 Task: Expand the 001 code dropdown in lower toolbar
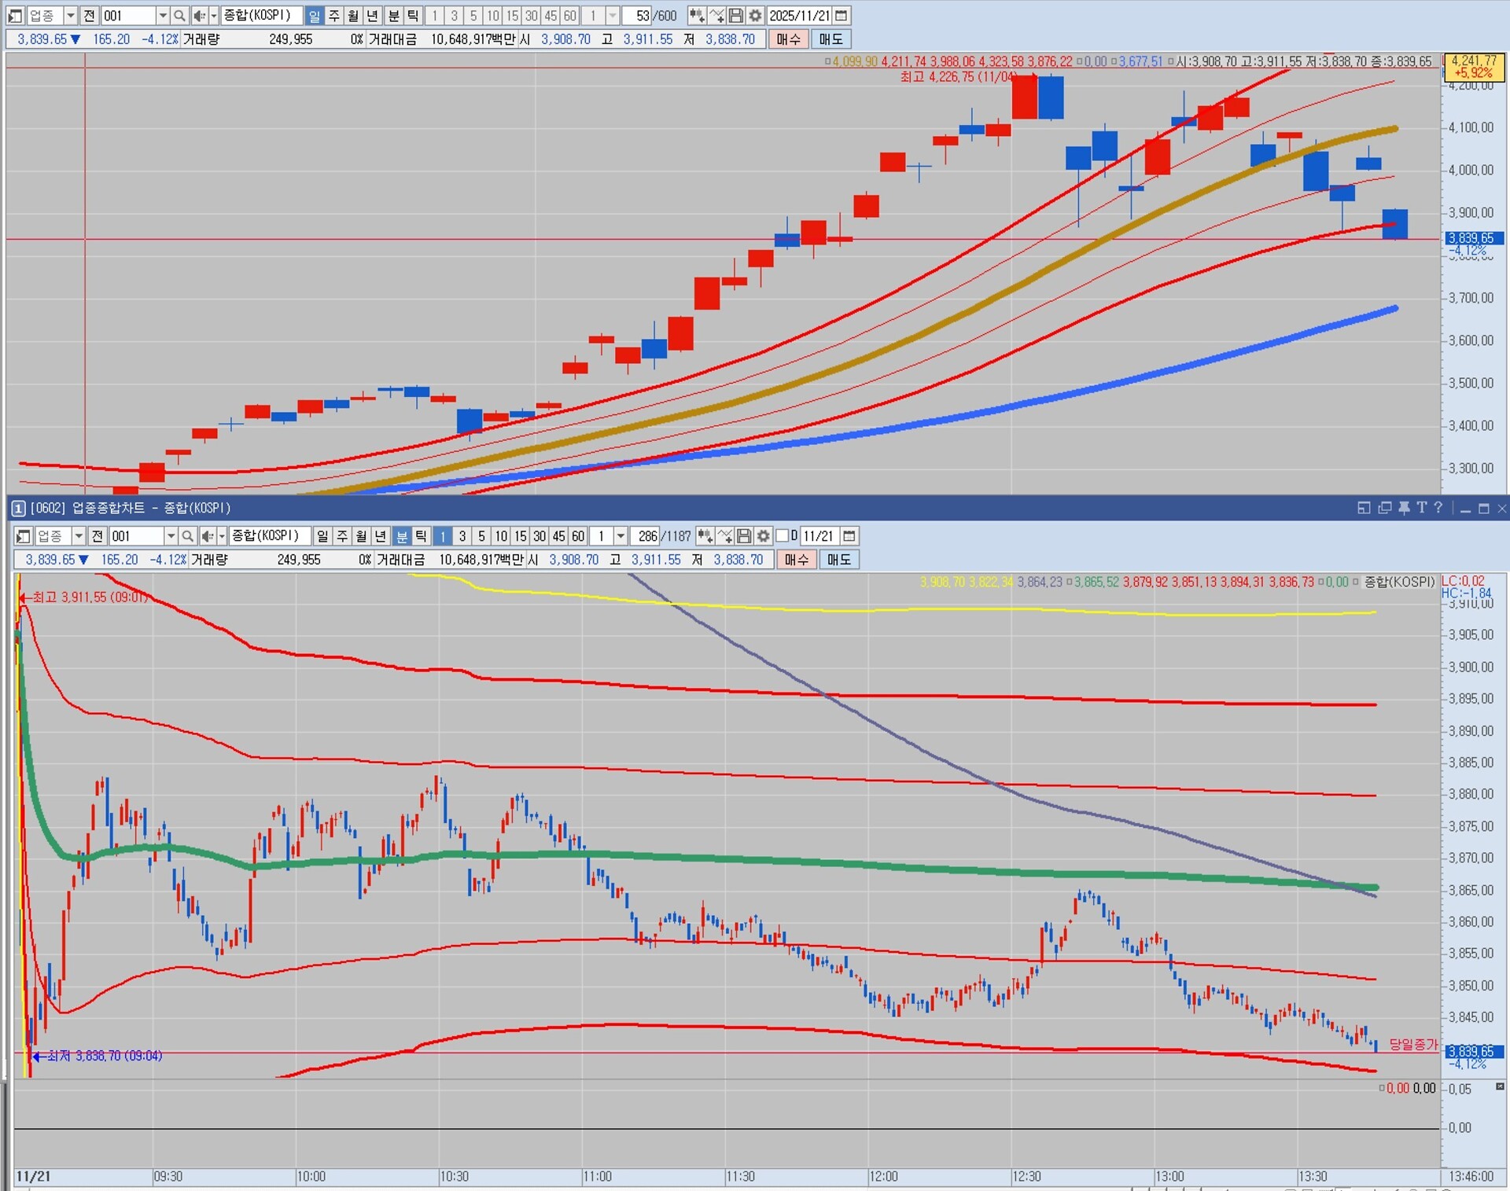(171, 536)
